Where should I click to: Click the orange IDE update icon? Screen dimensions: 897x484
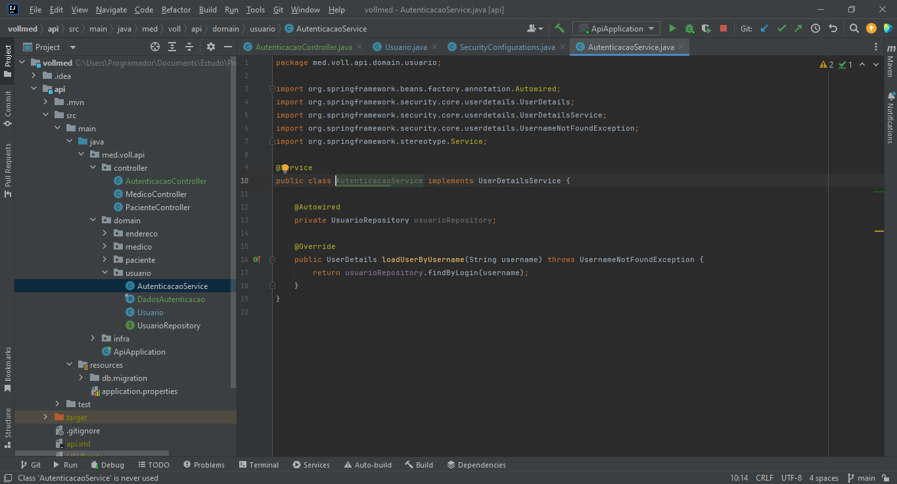pos(871,28)
